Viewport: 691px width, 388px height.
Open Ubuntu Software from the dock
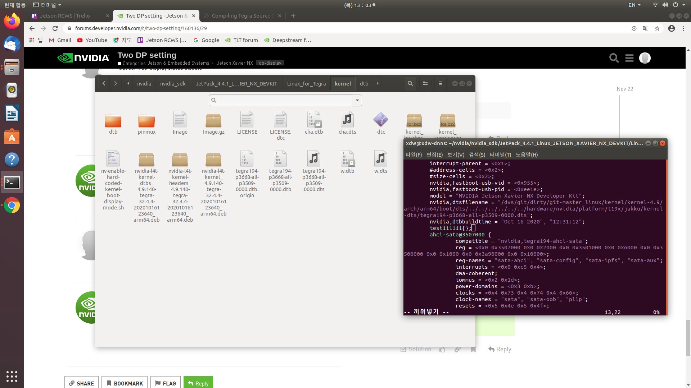click(12, 137)
